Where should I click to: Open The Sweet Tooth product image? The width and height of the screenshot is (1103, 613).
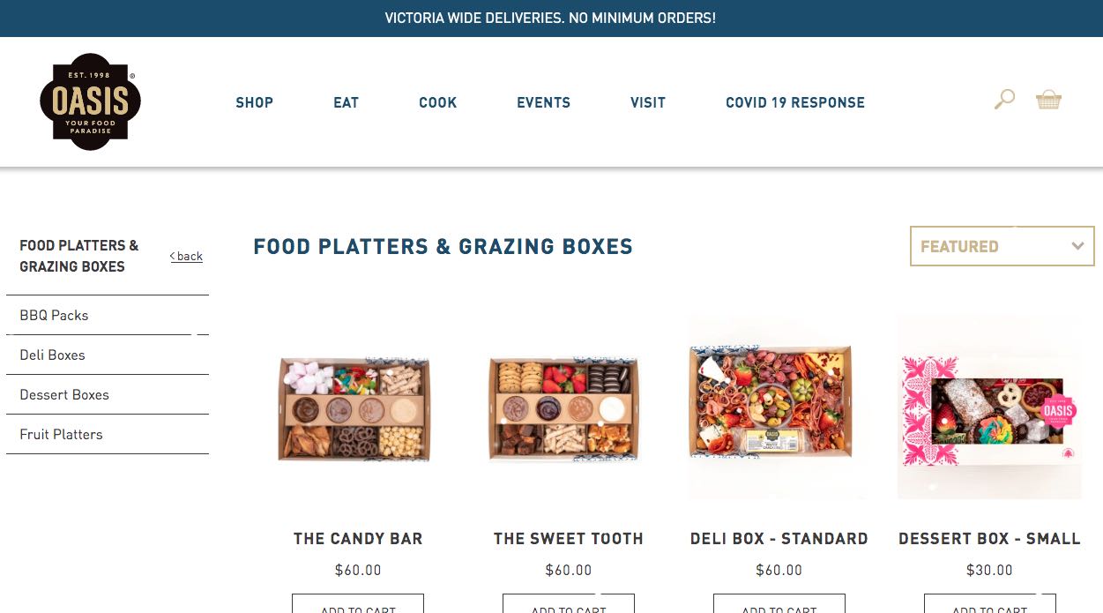coord(565,408)
